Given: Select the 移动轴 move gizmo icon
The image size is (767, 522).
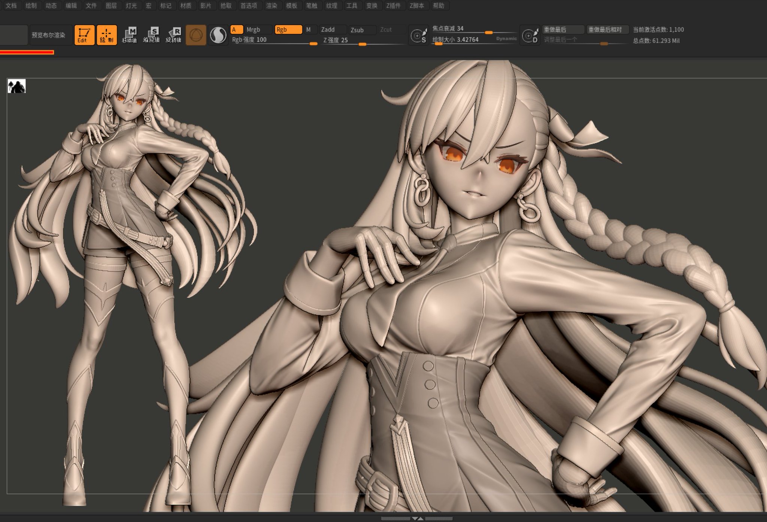Looking at the screenshot, I should coord(130,35).
